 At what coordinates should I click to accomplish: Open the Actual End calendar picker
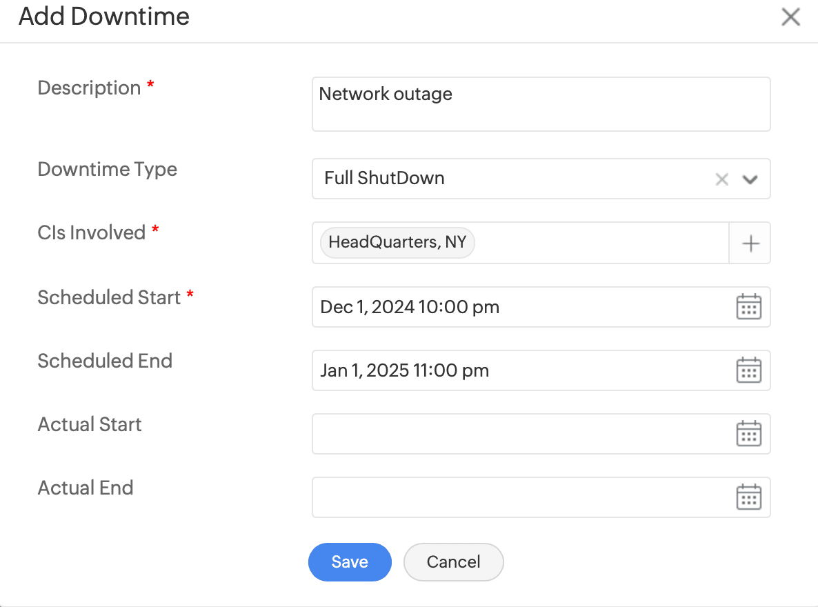pyautogui.click(x=748, y=497)
